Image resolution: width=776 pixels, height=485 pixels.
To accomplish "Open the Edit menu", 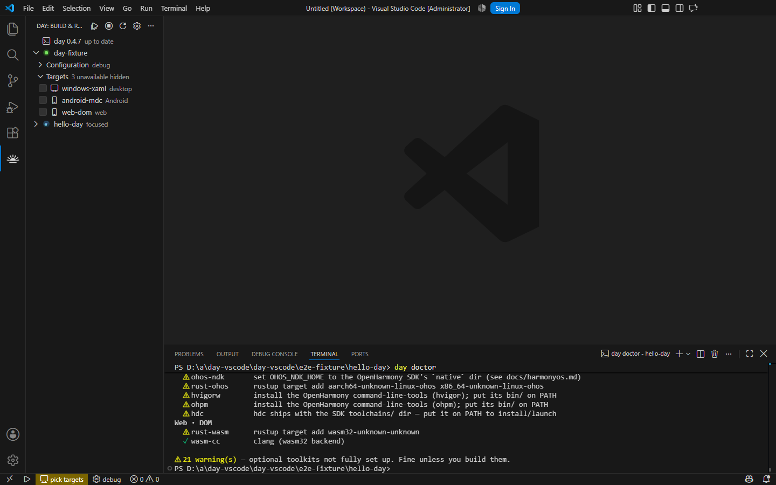I will point(48,8).
